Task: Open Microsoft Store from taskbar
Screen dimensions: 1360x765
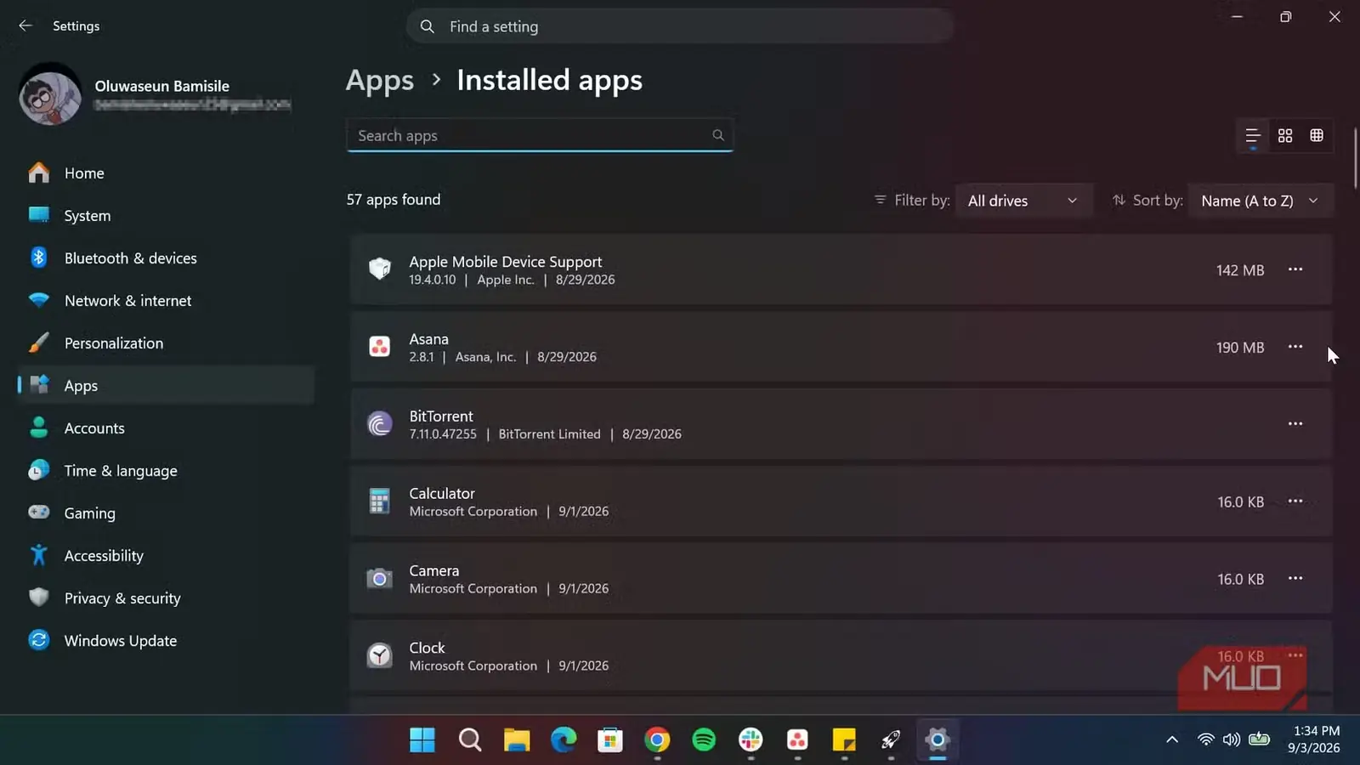Action: pos(610,740)
